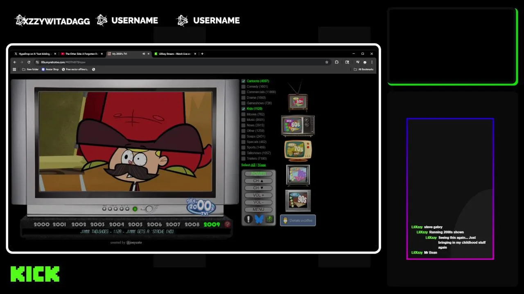Image resolution: width=524 pixels, height=294 pixels.
Task: Open the My 60s TV set icon
Action: click(298, 126)
